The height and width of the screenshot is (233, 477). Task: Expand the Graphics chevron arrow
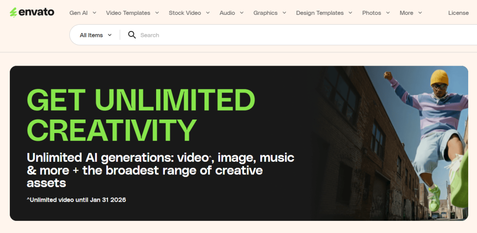[284, 13]
